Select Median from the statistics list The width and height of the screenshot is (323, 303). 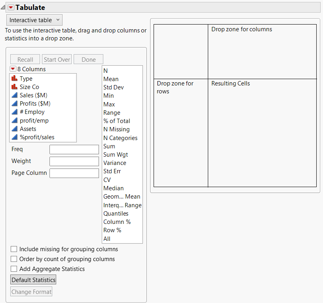pos(114,188)
